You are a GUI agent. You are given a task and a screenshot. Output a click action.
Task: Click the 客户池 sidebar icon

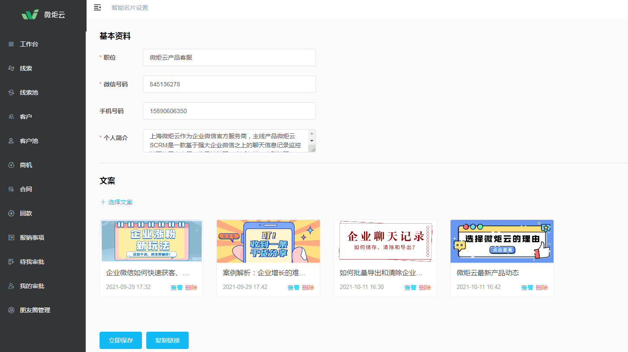[x=11, y=141]
